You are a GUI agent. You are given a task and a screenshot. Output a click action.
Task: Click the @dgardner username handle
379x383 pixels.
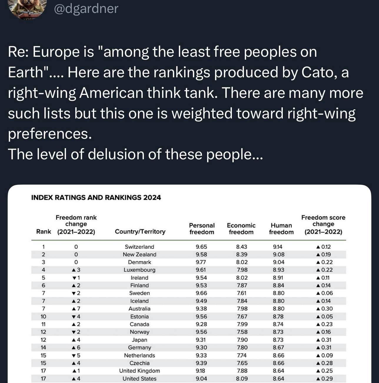click(86, 8)
